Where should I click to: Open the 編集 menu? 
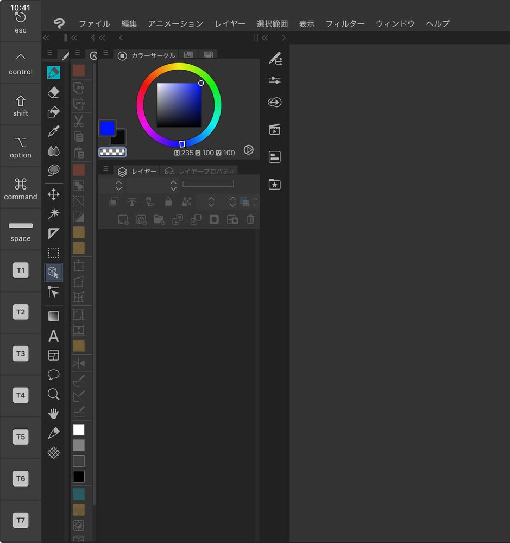click(129, 23)
